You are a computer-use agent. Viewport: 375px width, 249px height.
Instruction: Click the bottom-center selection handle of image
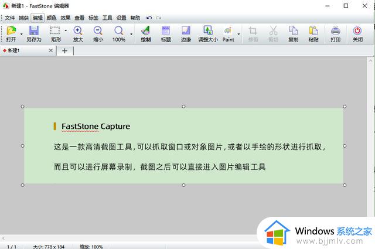tap(183, 185)
